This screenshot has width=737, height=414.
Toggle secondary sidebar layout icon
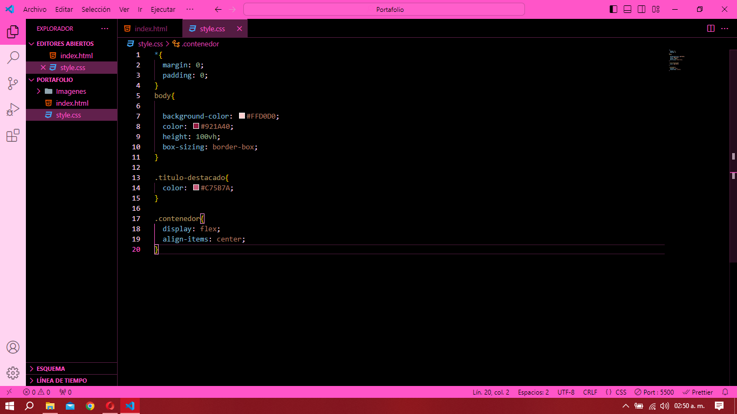coord(642,9)
